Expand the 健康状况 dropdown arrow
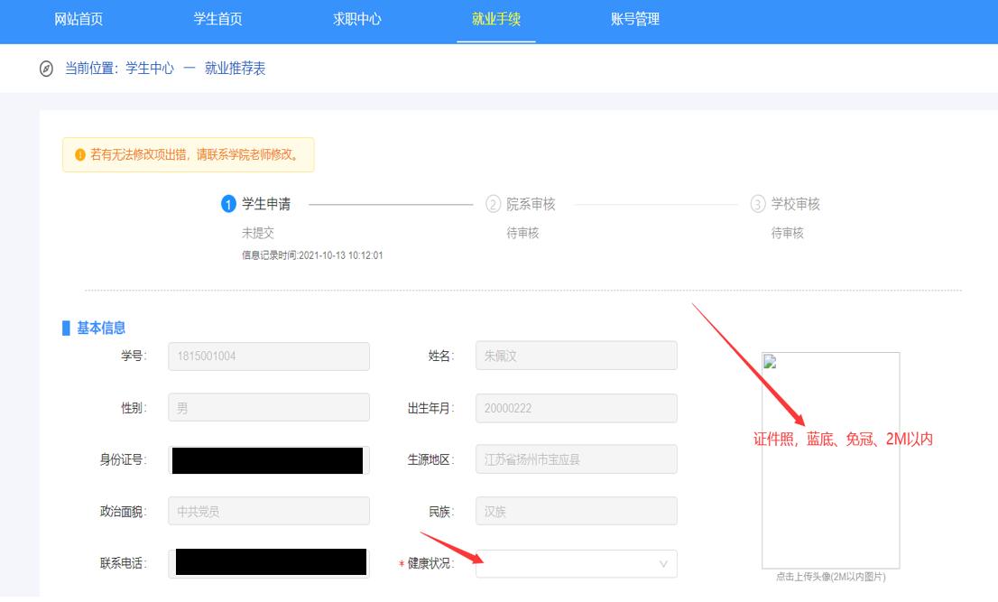 [663, 564]
